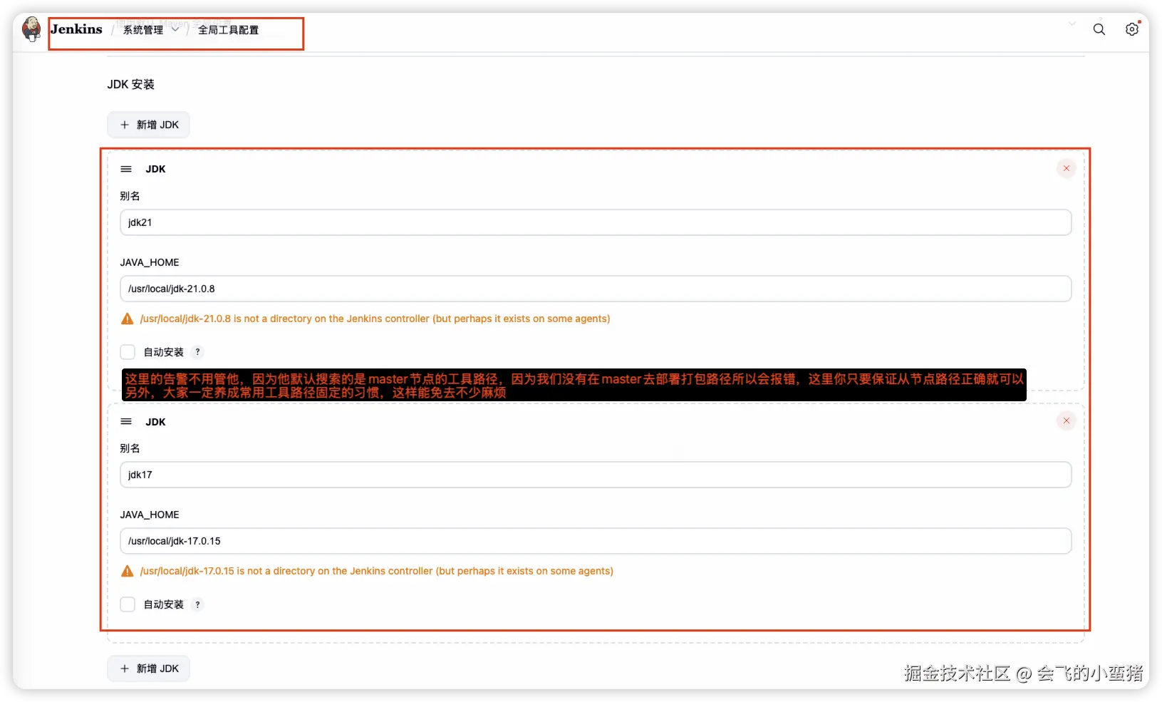Viewport: 1162px width, 702px height.
Task: Enable 自动安装 for the jdk21 entry
Action: (128, 352)
